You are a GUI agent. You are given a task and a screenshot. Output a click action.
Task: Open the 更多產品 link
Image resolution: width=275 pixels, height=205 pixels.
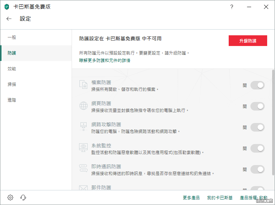[x=191, y=198]
